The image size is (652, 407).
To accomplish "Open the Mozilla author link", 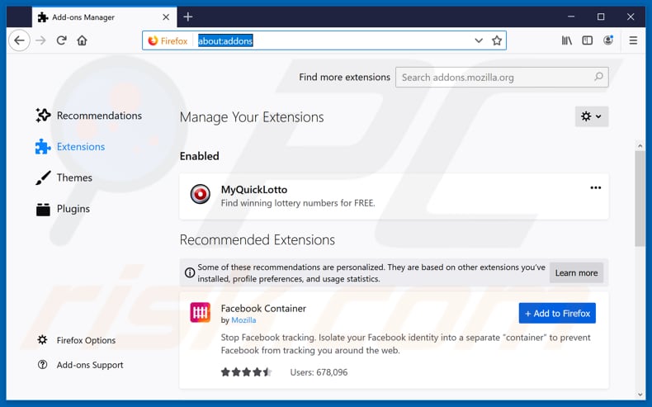I will pyautogui.click(x=243, y=319).
